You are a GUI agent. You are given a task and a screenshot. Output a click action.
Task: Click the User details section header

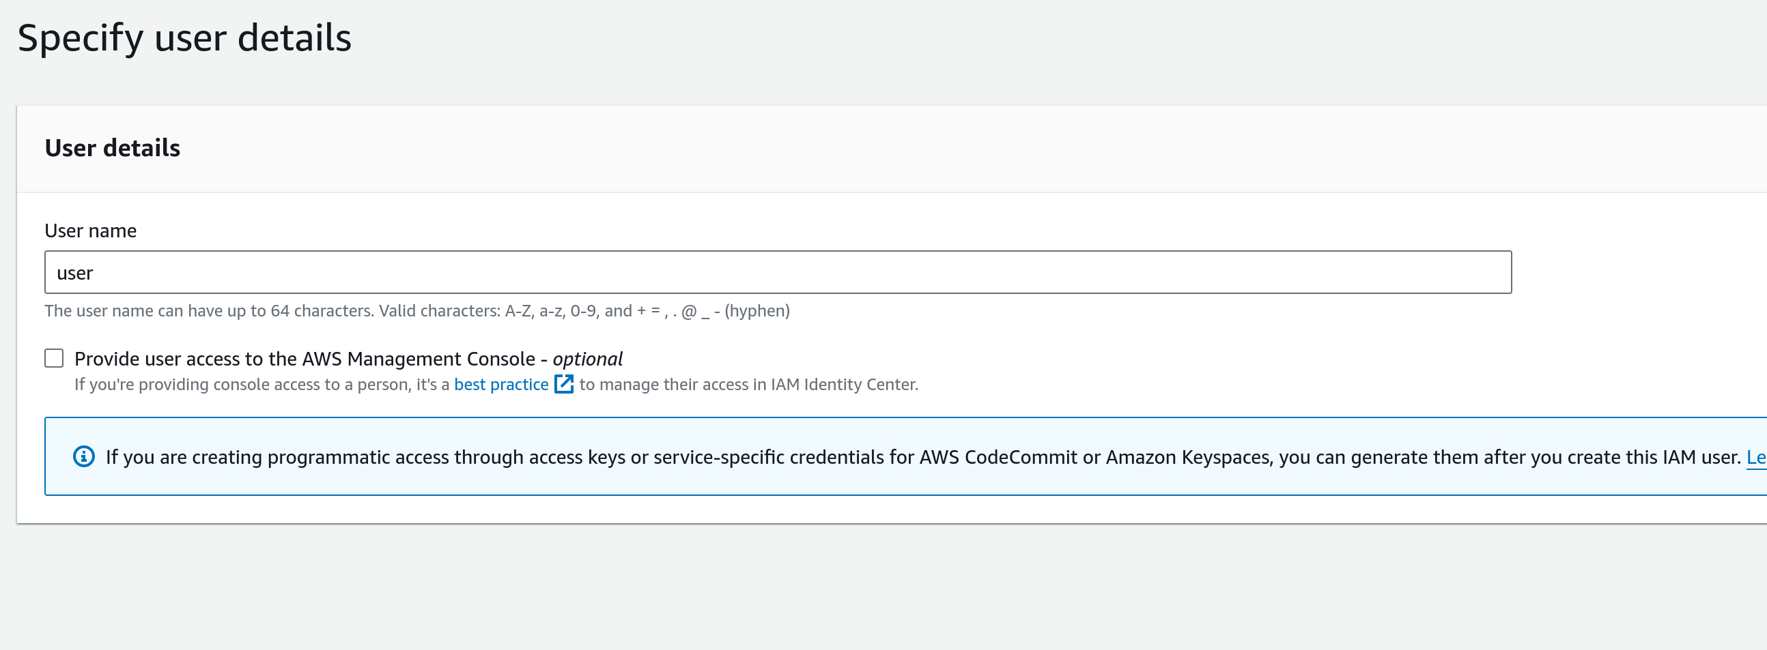pos(113,148)
